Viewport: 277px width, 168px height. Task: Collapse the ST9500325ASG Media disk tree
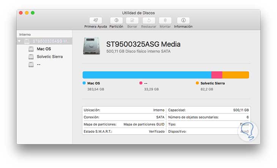(20, 41)
